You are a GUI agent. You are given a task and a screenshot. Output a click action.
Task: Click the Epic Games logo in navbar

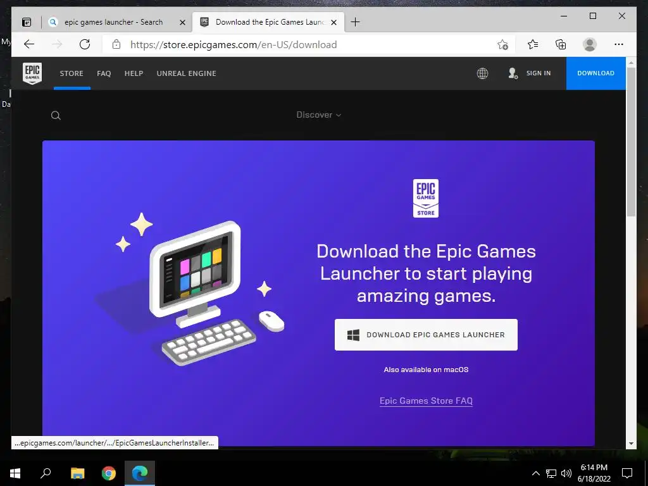tap(32, 73)
